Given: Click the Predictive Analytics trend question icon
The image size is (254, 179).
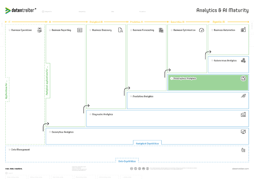Looking at the screenshot, I should pyautogui.click(x=243, y=96).
